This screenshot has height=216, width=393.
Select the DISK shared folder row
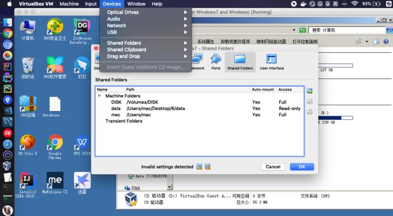click(x=200, y=102)
